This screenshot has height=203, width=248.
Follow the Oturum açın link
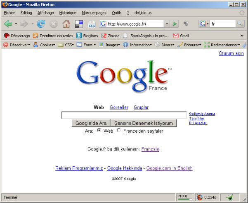[x=231, y=53]
